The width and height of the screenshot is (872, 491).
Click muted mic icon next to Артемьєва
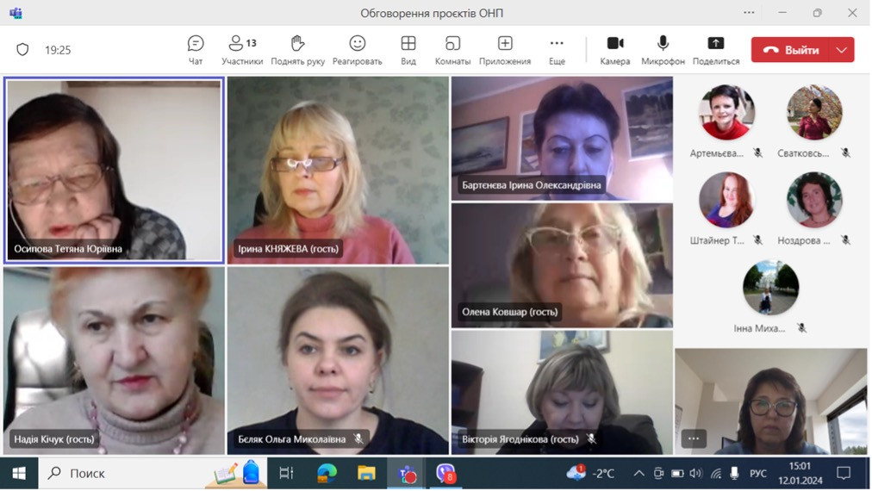point(758,153)
